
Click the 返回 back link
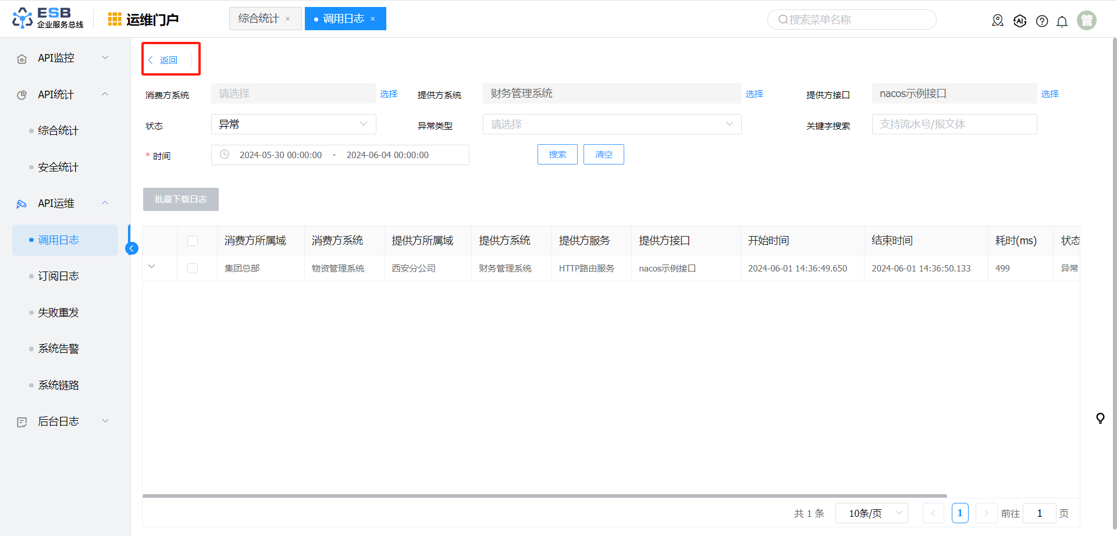pyautogui.click(x=163, y=60)
